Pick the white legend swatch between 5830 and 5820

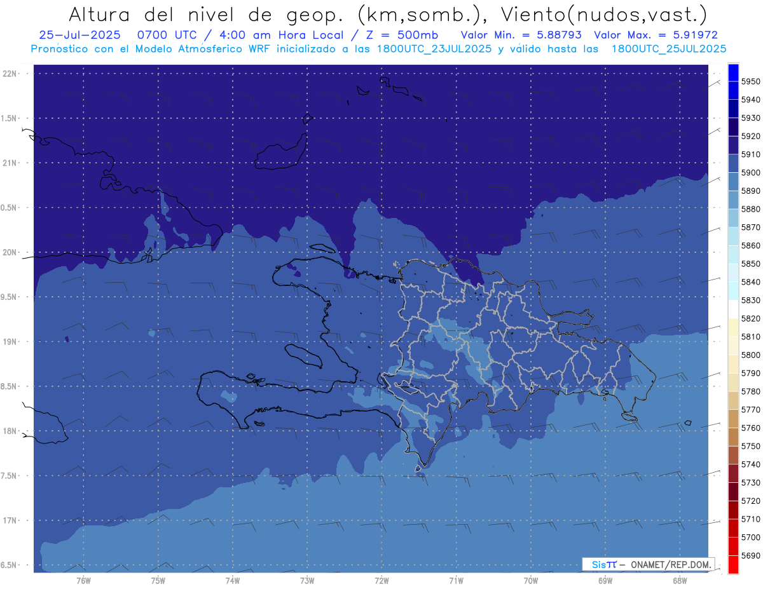coord(733,309)
